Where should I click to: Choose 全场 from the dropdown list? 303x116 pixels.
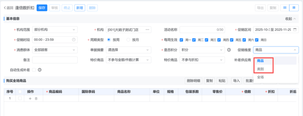tap(261, 77)
